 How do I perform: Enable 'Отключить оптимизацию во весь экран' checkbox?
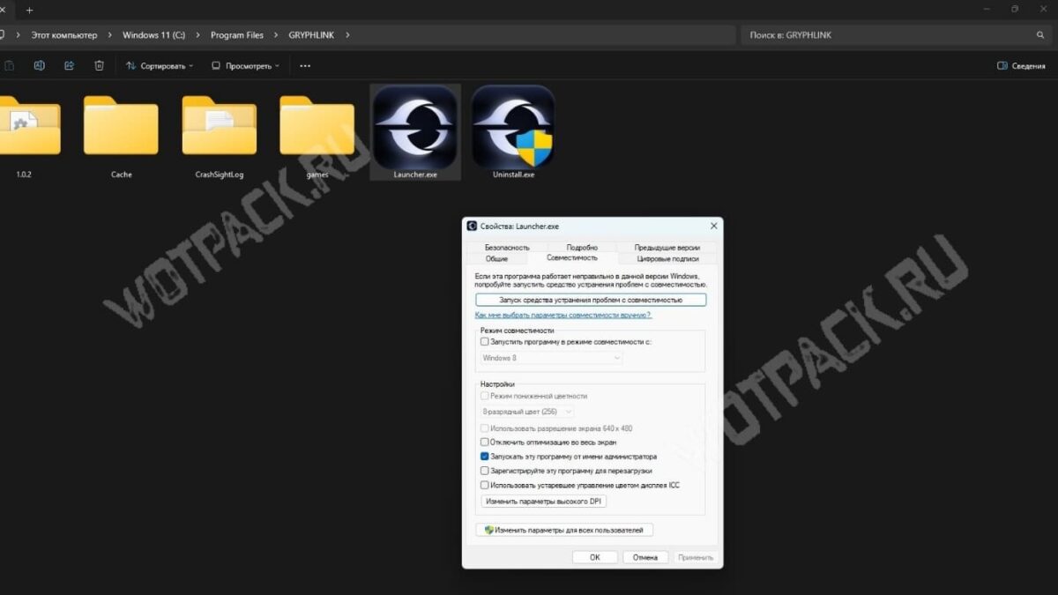(x=485, y=443)
